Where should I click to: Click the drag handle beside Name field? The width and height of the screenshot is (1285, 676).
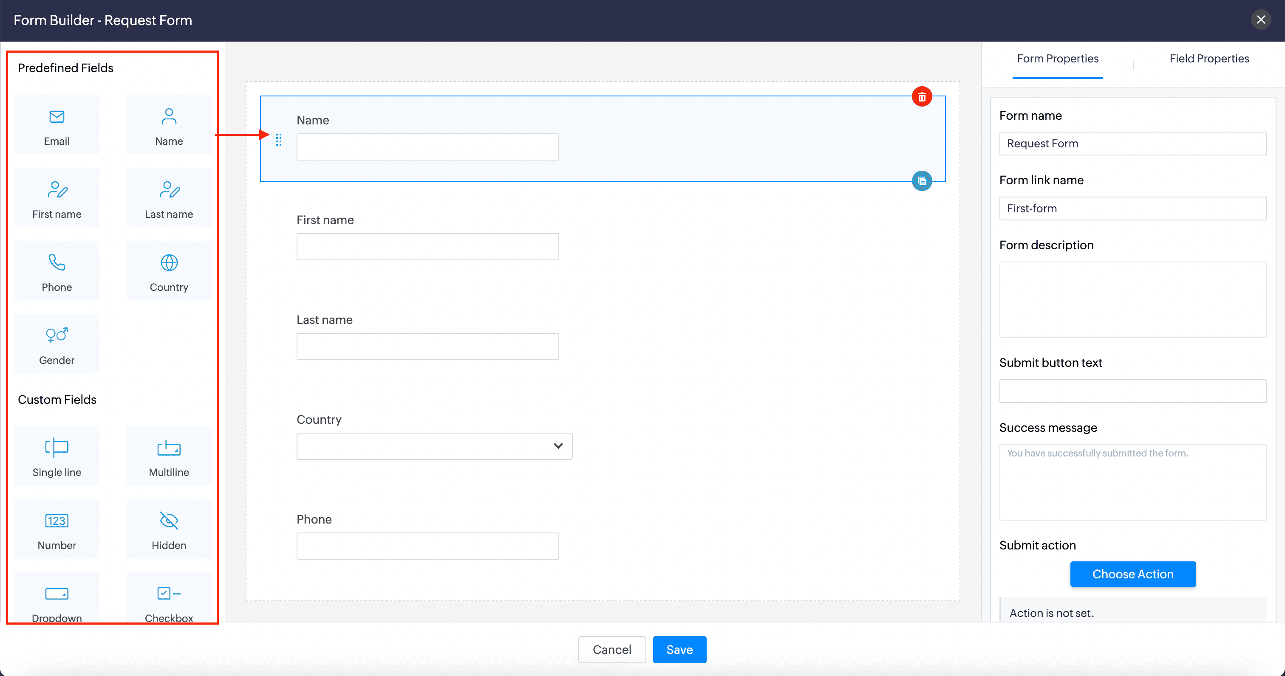click(x=279, y=140)
